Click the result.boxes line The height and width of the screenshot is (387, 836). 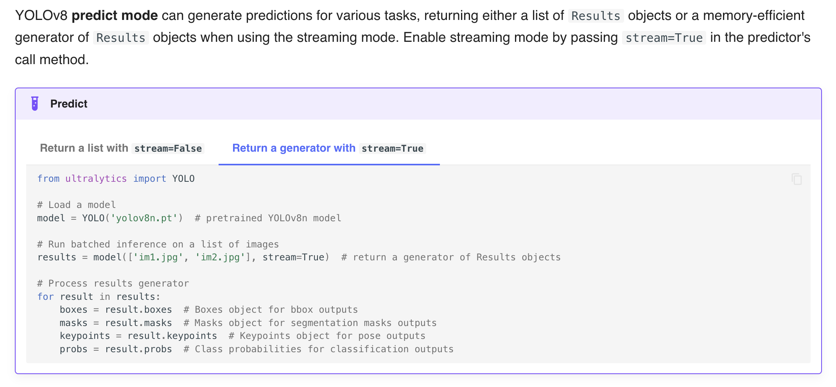pyautogui.click(x=138, y=310)
